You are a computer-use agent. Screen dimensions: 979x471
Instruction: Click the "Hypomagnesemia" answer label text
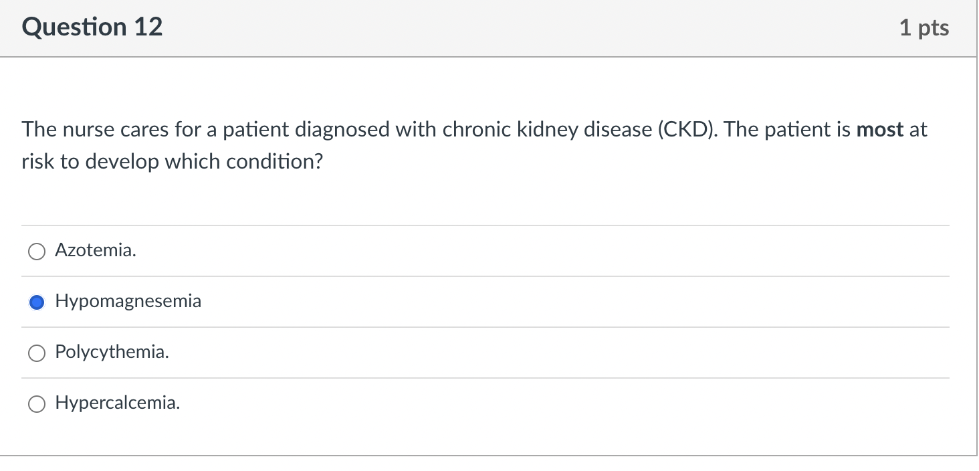[x=128, y=302]
